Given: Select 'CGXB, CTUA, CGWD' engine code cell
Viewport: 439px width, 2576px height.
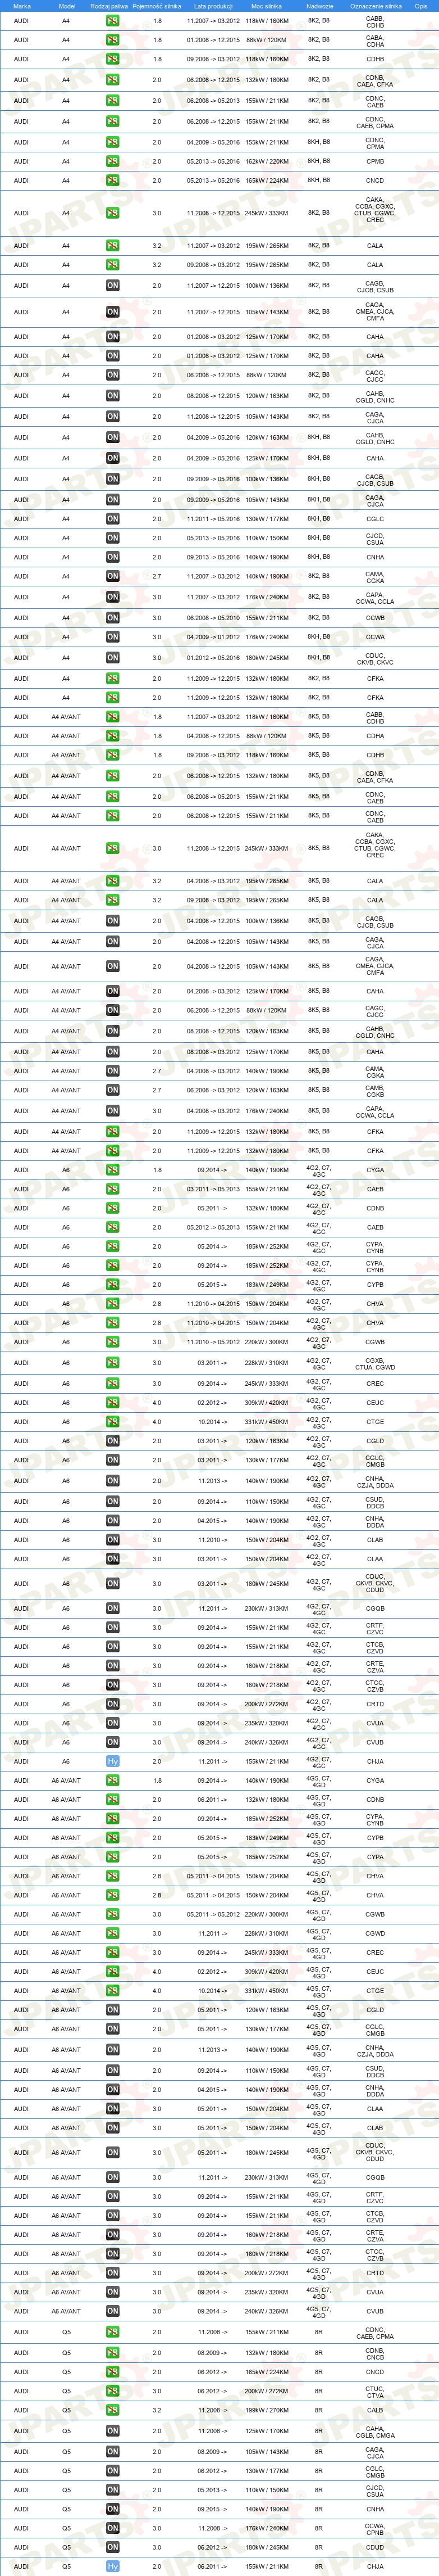Looking at the screenshot, I should point(375,1363).
